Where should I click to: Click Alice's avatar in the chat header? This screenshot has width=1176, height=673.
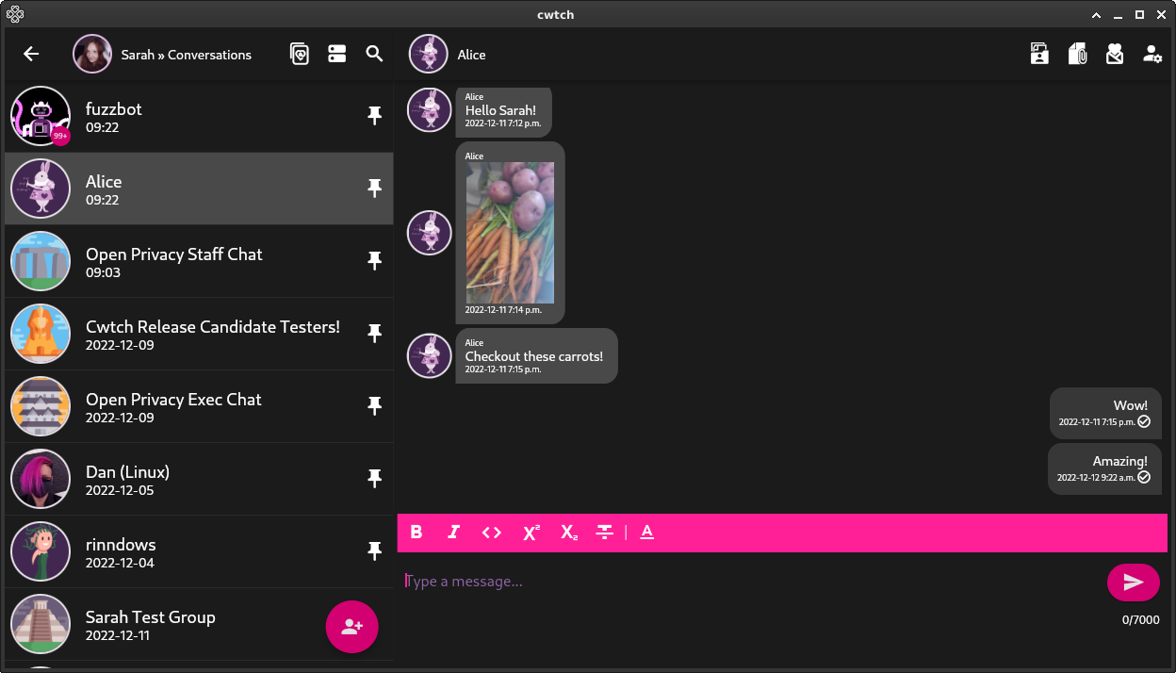coord(429,54)
